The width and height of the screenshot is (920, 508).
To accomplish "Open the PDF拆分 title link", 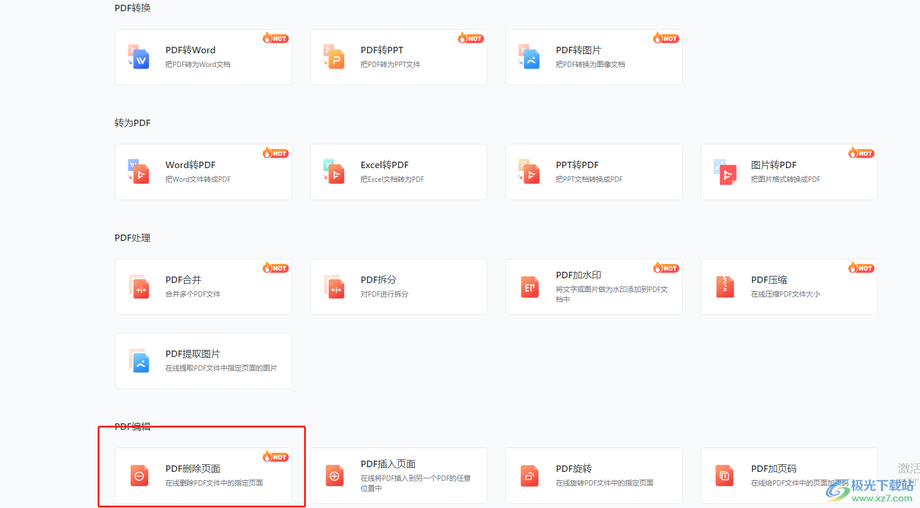I will pos(379,280).
